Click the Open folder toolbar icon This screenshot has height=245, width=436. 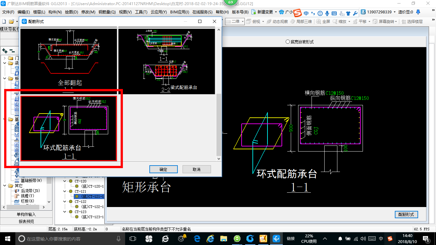coord(11,21)
